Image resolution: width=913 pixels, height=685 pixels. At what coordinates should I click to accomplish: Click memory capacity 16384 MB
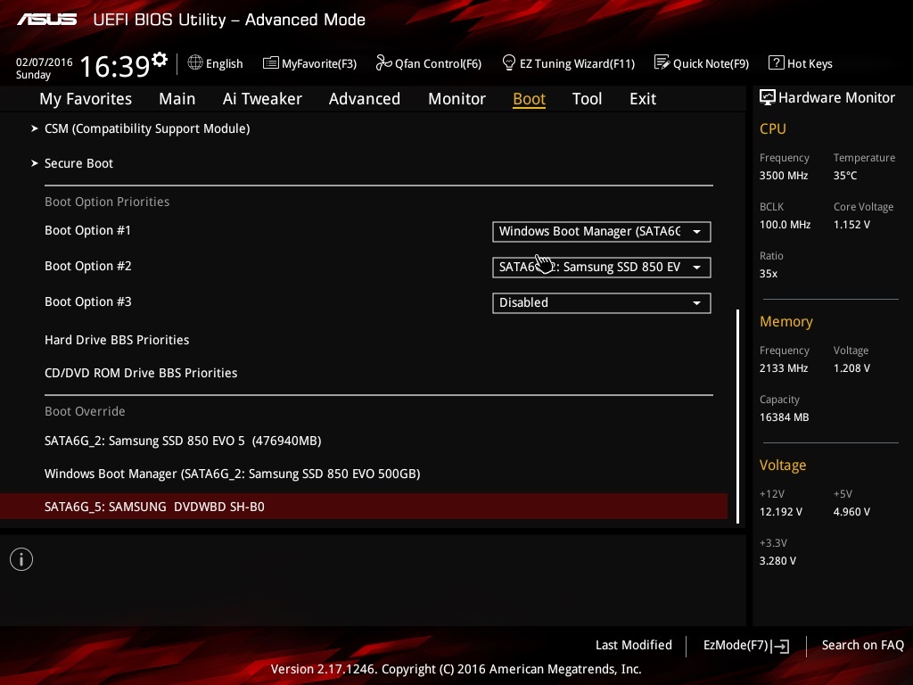pyautogui.click(x=784, y=417)
